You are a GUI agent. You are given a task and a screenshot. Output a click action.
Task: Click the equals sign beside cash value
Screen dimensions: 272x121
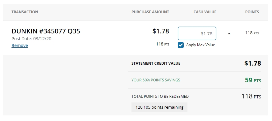click(229, 34)
